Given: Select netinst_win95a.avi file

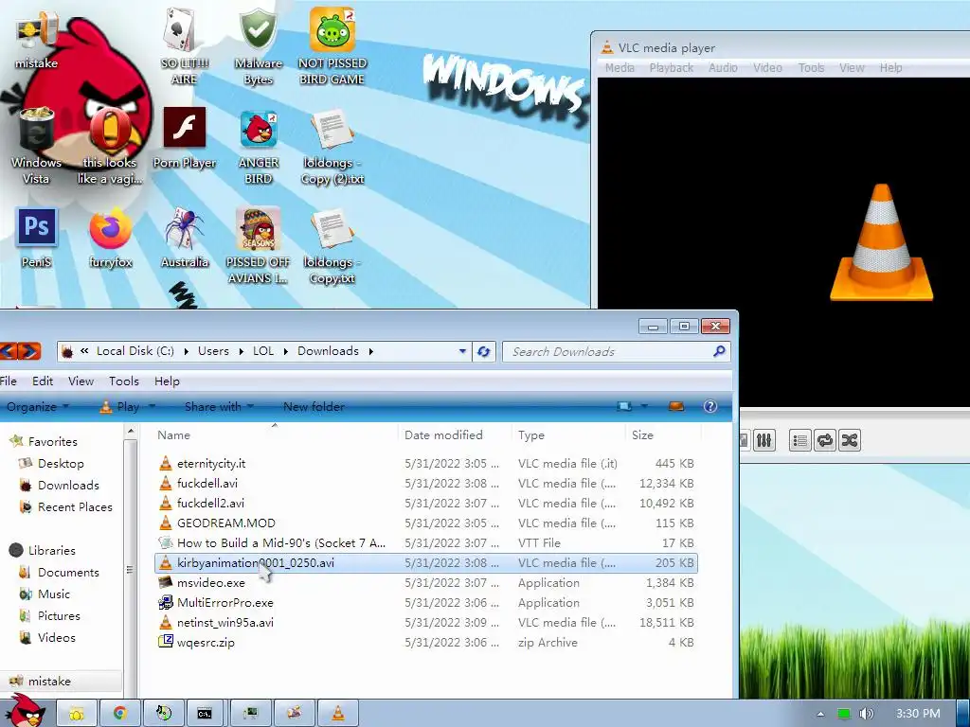Looking at the screenshot, I should click(x=425, y=623).
